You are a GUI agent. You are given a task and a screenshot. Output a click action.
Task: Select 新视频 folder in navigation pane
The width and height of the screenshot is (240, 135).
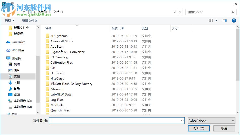click(16, 34)
